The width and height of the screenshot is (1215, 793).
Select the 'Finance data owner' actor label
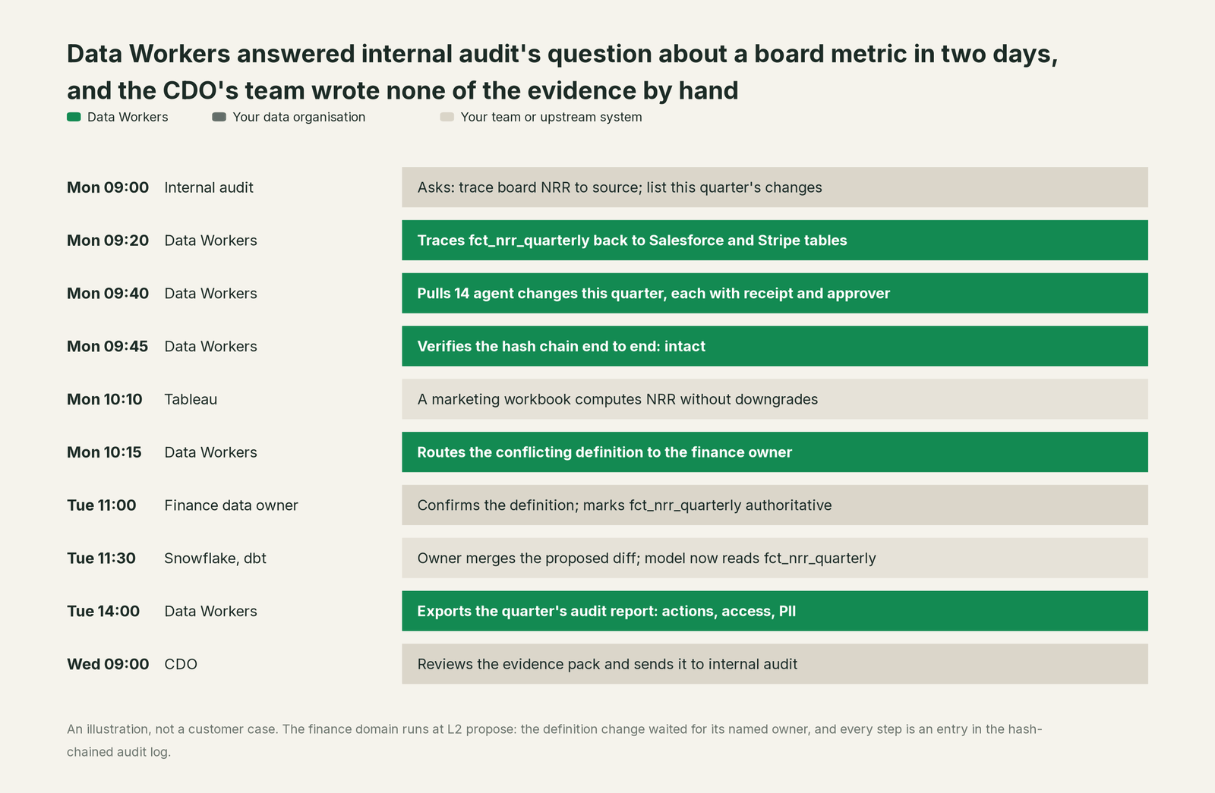pos(231,505)
